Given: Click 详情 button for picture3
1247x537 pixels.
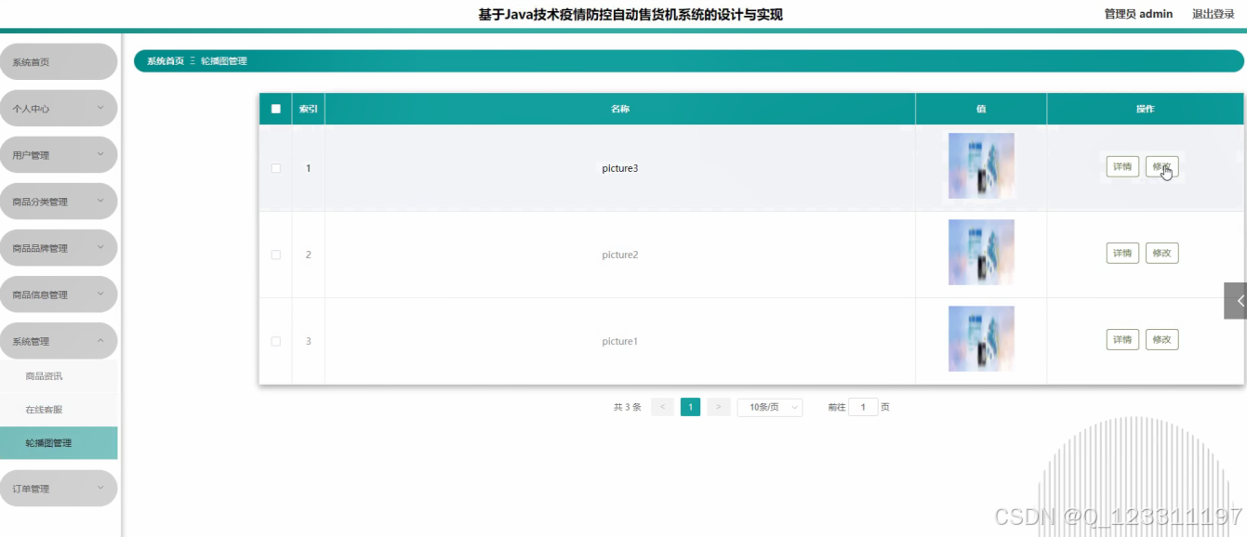Looking at the screenshot, I should click(x=1122, y=167).
